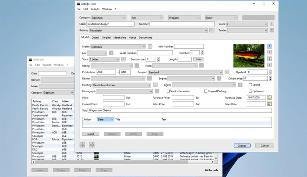
Task: Go to next record with right arrow
Action: [x=92, y=145]
